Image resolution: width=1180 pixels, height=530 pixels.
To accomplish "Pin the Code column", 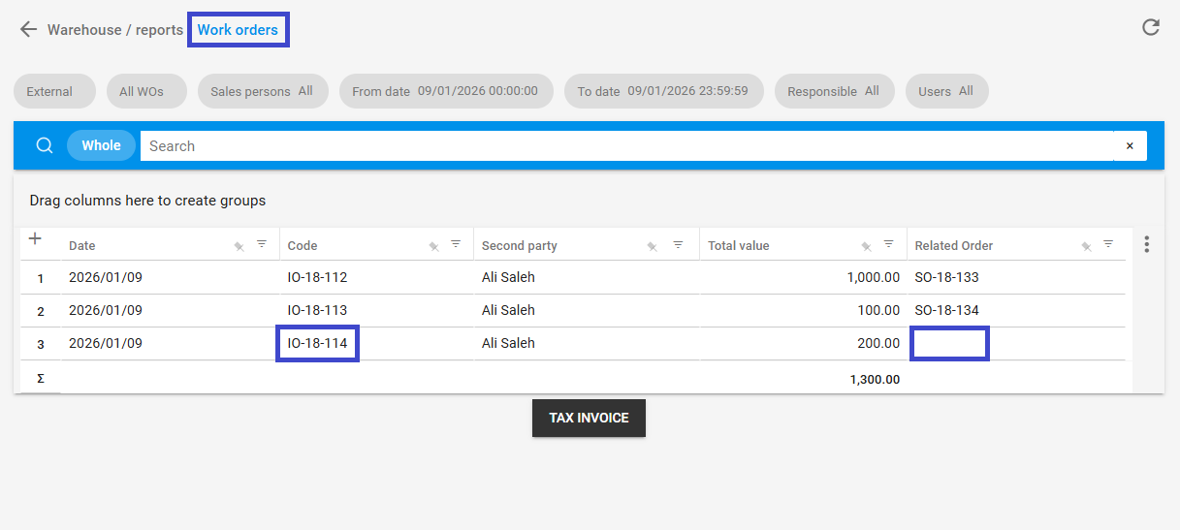I will tap(433, 246).
